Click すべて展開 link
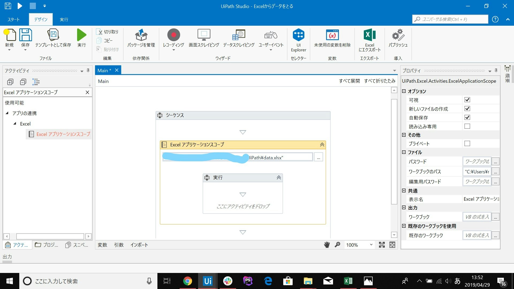This screenshot has width=514, height=289. [349, 81]
